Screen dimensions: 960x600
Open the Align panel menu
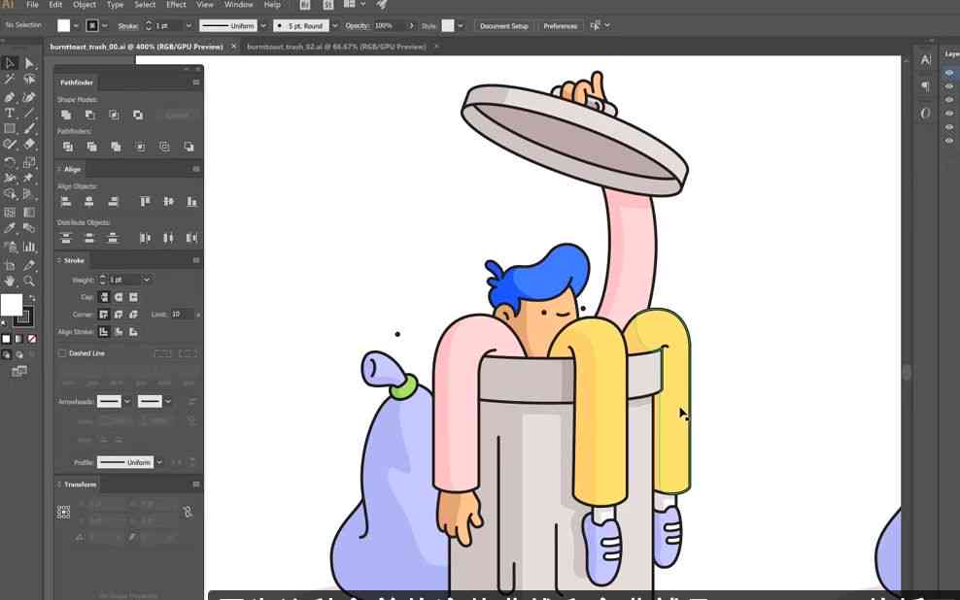[x=196, y=169]
